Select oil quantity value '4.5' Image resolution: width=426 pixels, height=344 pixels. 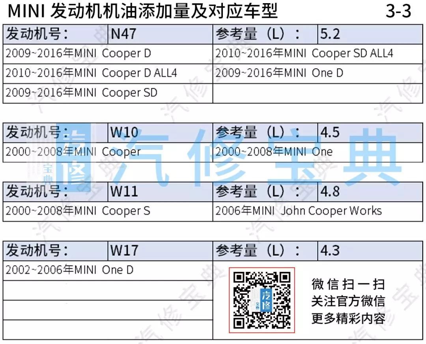370,133
